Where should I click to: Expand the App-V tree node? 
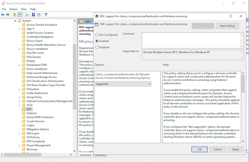tap(20, 29)
